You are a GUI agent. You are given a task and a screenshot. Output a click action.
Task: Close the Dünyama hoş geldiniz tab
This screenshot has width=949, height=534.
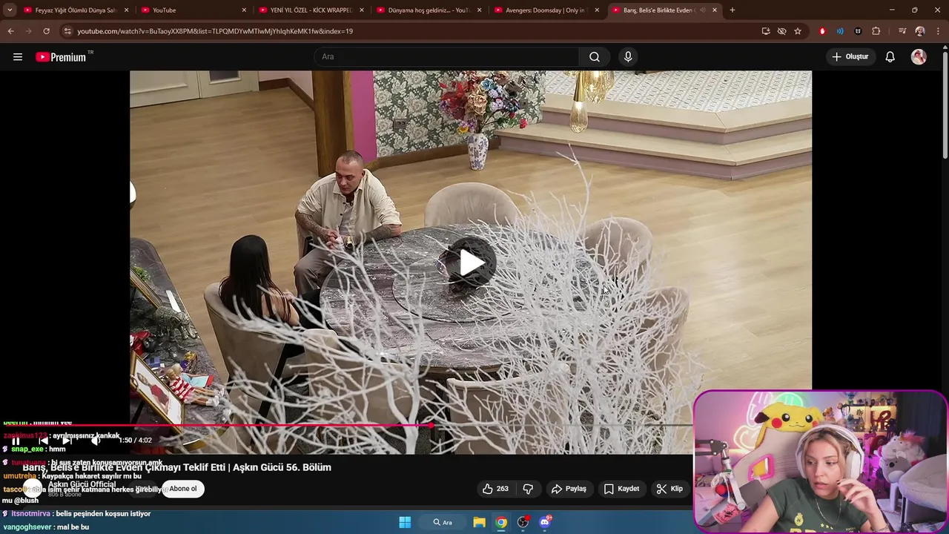coord(479,10)
